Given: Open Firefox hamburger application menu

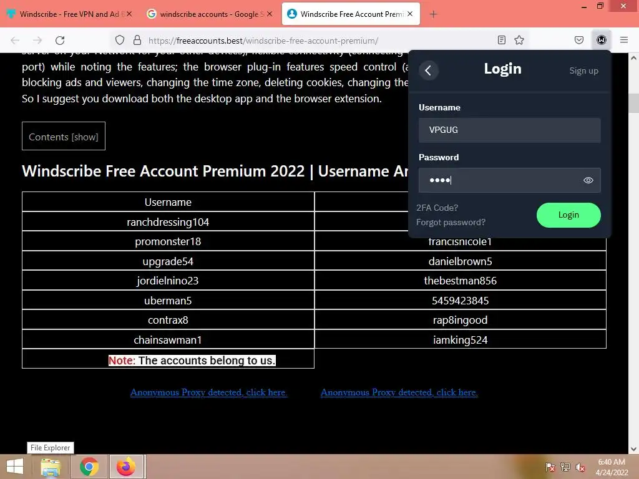Looking at the screenshot, I should click(624, 40).
